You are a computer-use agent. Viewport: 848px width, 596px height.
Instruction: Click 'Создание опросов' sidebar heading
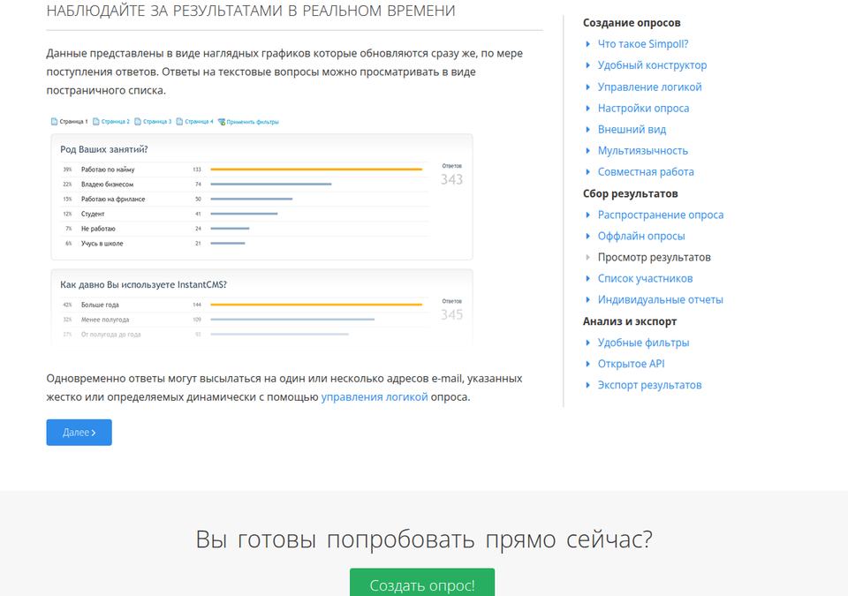click(x=632, y=23)
